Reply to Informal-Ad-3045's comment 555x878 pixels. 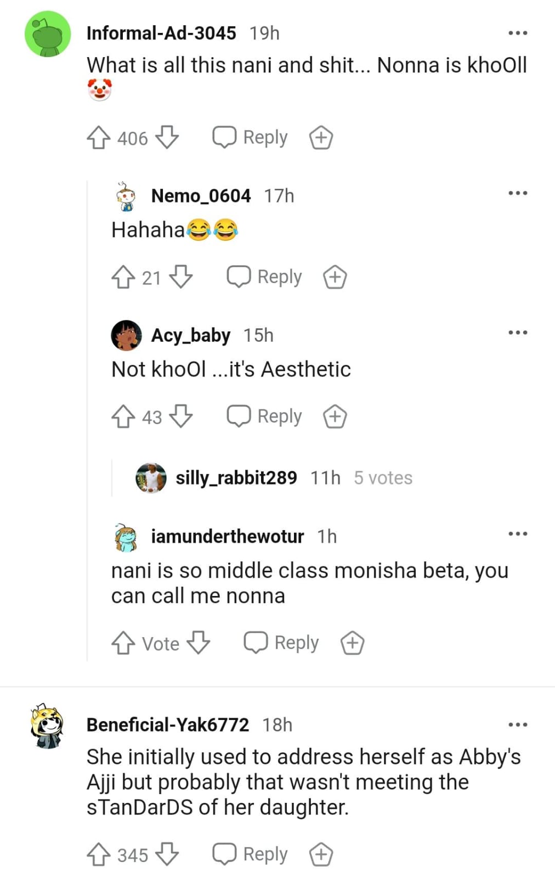click(x=251, y=137)
